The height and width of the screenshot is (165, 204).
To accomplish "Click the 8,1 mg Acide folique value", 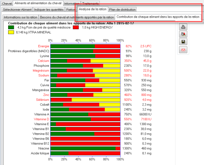I will 147,153.
